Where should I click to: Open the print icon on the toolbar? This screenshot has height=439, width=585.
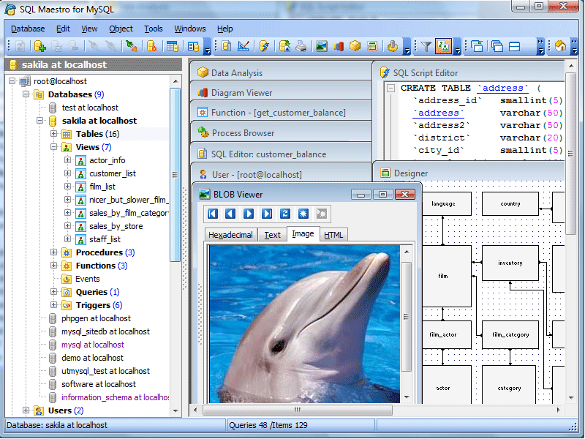(x=300, y=46)
